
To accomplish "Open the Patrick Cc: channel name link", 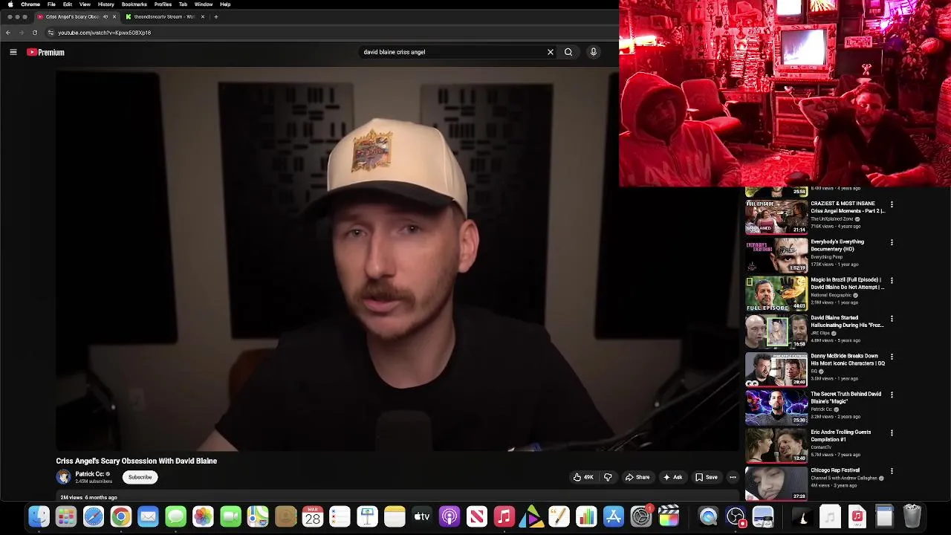I will coord(90,474).
